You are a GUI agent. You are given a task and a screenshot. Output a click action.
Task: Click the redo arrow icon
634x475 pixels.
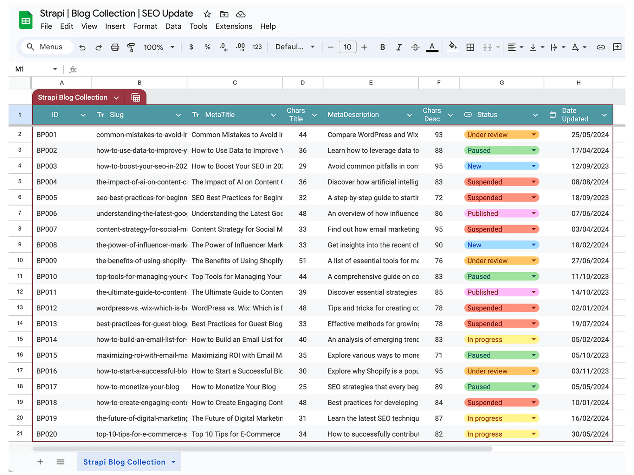pyautogui.click(x=99, y=47)
